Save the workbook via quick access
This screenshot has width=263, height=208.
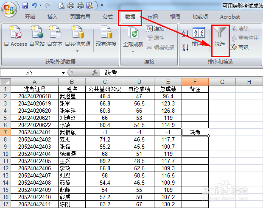click(25, 6)
